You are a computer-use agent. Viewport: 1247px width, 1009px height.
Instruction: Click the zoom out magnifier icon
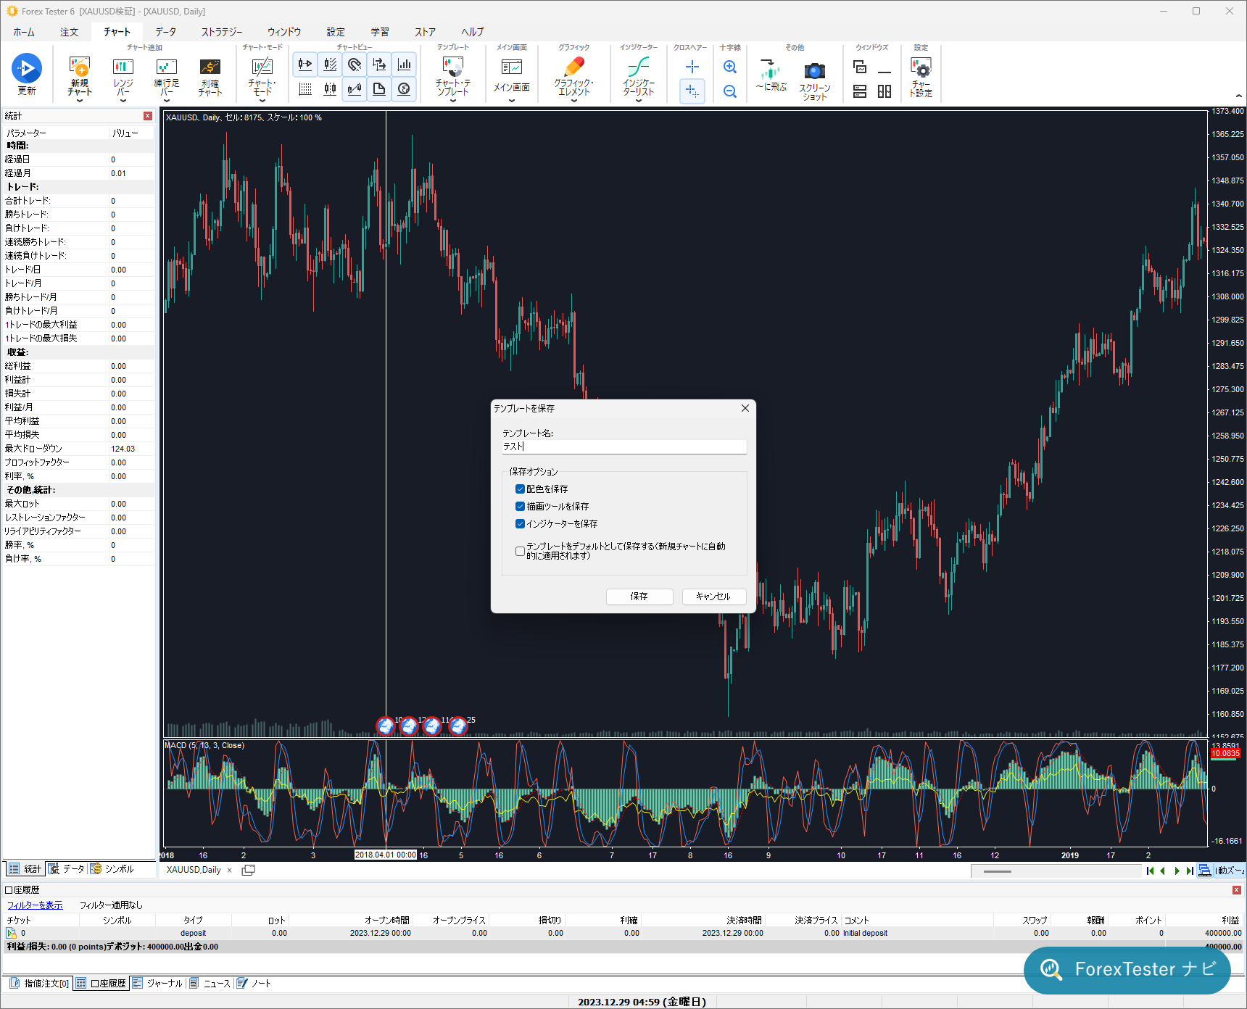click(x=730, y=91)
